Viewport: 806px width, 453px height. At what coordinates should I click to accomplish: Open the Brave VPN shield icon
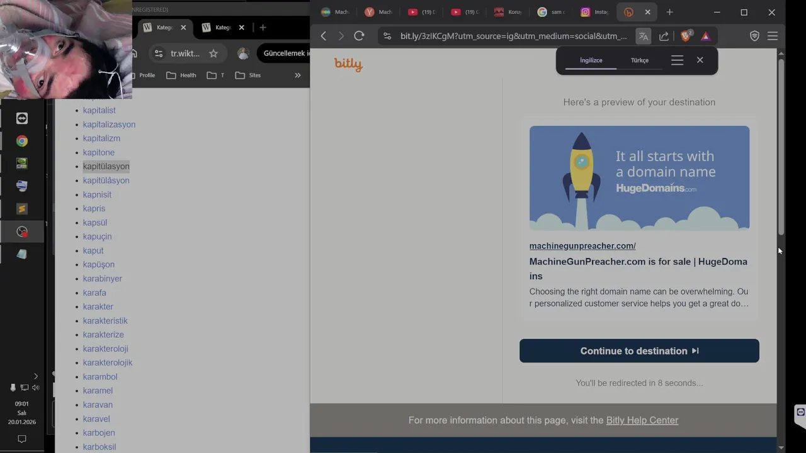(x=754, y=36)
